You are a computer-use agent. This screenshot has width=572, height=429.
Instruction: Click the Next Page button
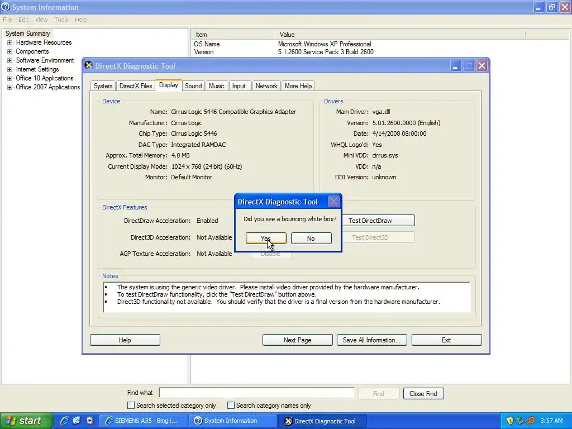point(297,340)
